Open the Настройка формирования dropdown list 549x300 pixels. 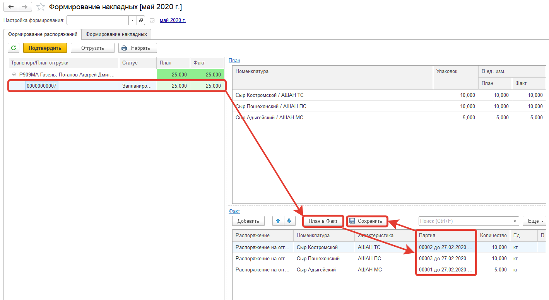(x=132, y=20)
